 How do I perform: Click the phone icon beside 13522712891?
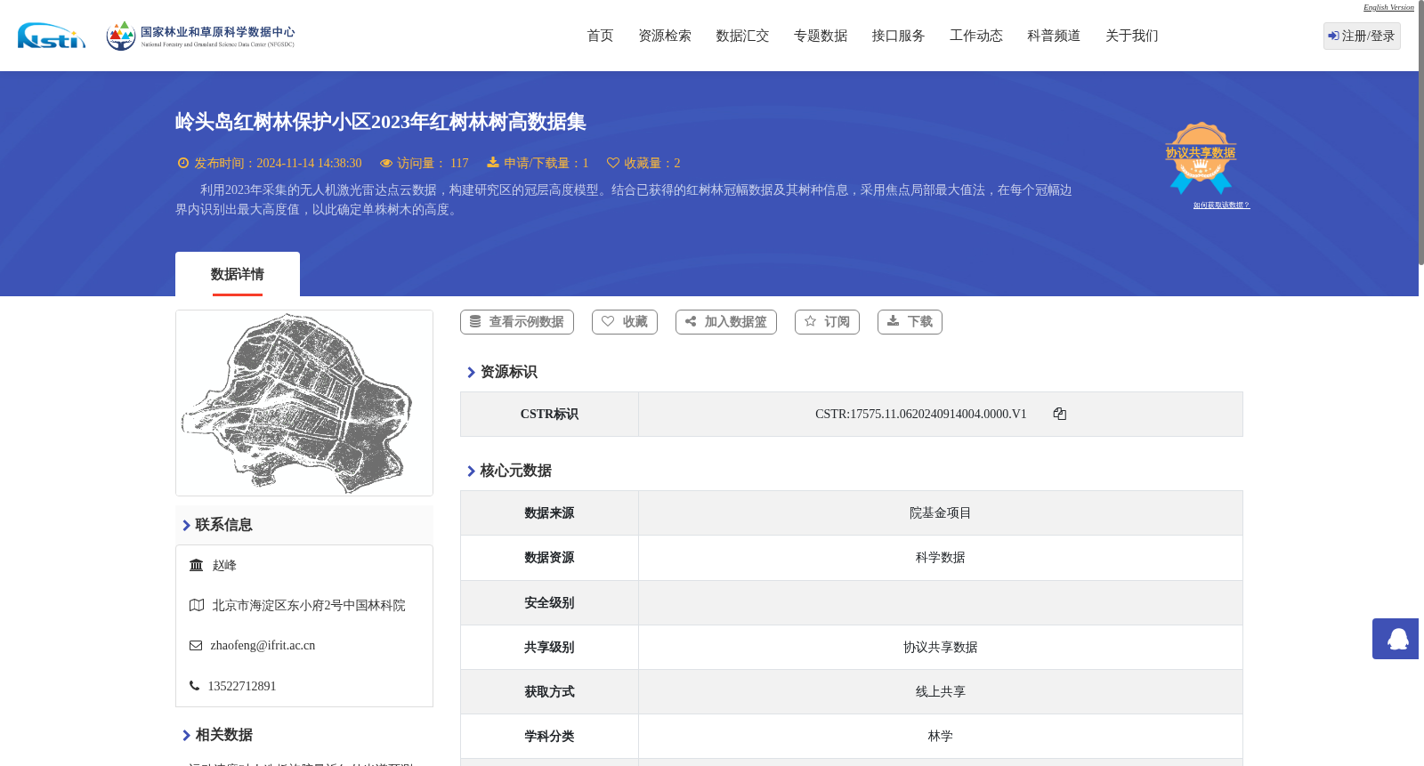(x=194, y=686)
